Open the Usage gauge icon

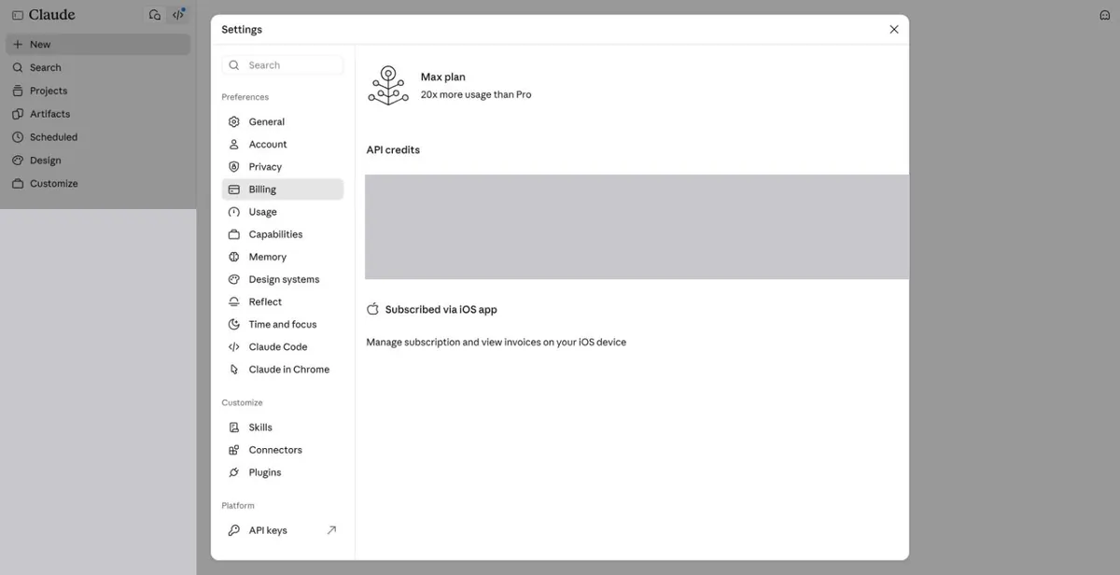pos(234,212)
